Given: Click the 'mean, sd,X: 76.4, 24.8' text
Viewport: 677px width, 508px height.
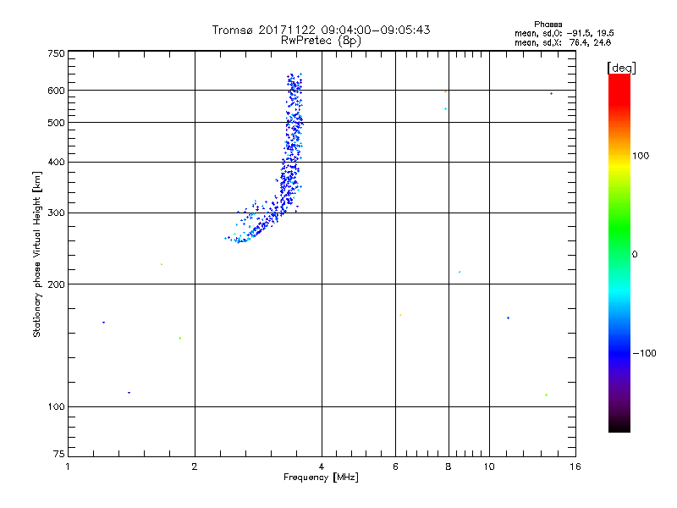Looking at the screenshot, I should [x=563, y=42].
